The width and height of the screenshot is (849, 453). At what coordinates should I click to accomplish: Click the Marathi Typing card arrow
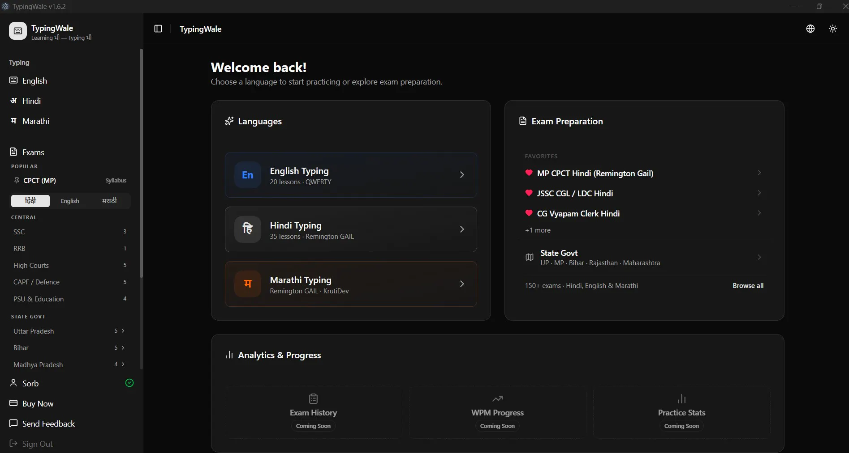pyautogui.click(x=462, y=284)
